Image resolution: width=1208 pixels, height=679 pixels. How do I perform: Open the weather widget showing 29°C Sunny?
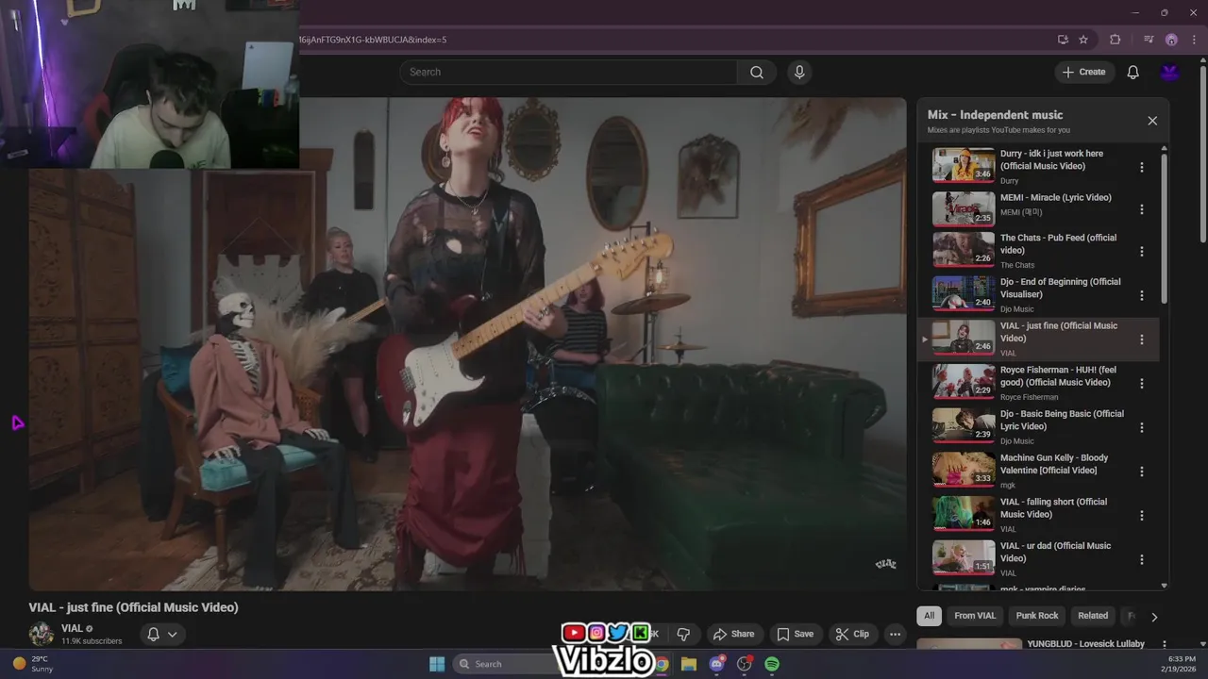click(33, 664)
